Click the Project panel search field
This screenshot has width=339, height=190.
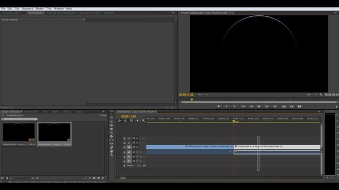point(20,119)
